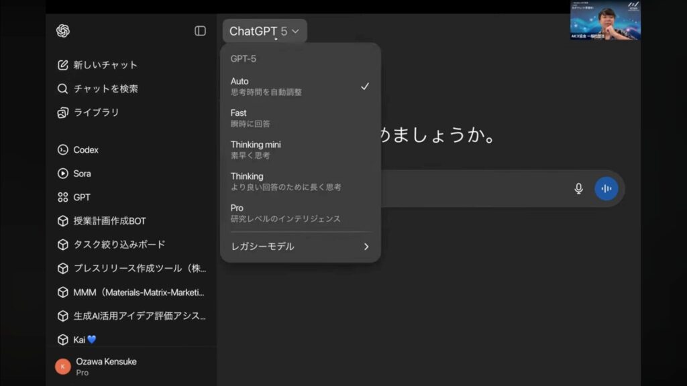Click the microphone dictation icon

pos(578,189)
